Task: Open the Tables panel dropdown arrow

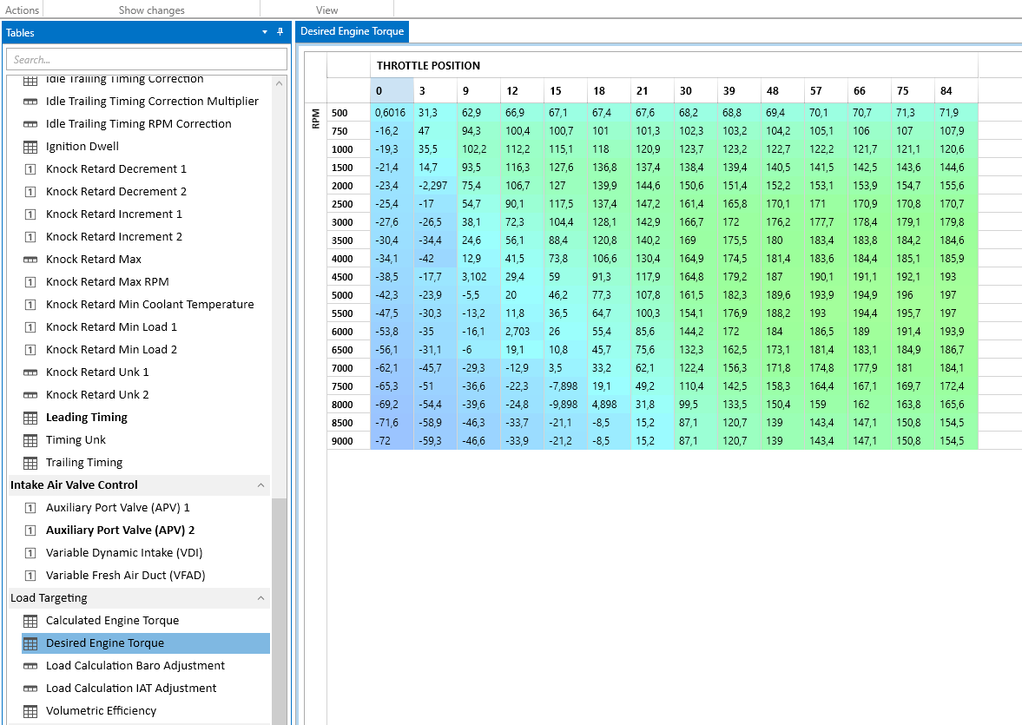Action: [265, 32]
